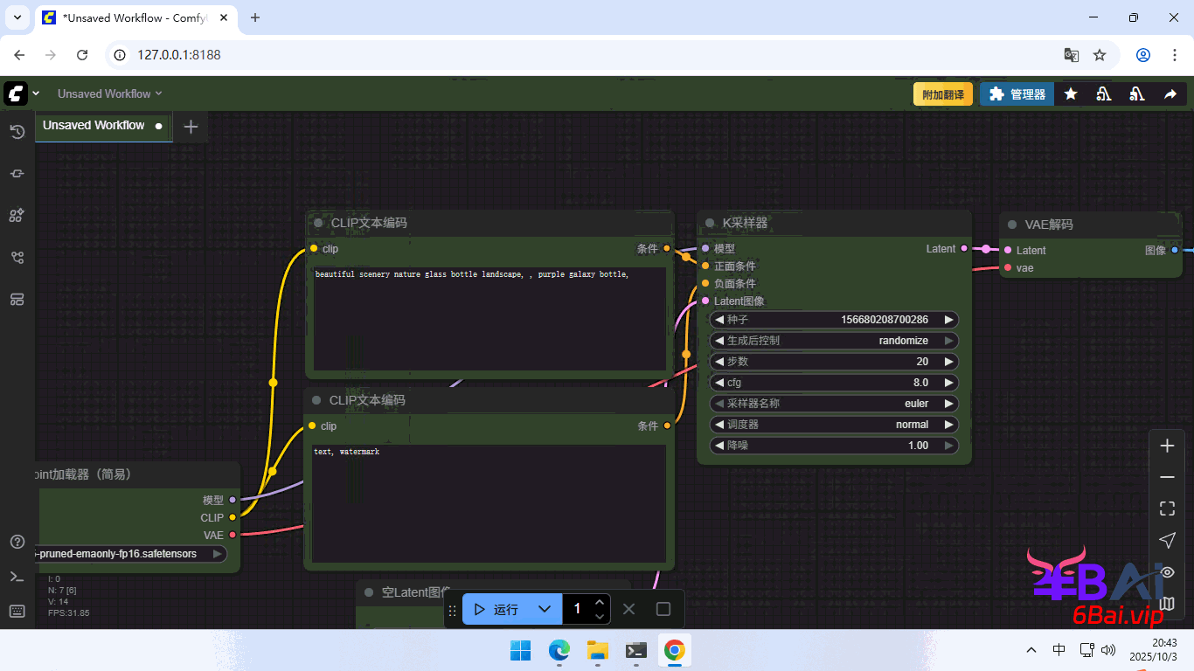Screen dimensions: 1194x671
Task: Open the workflows sidebar panel
Action: click(17, 258)
